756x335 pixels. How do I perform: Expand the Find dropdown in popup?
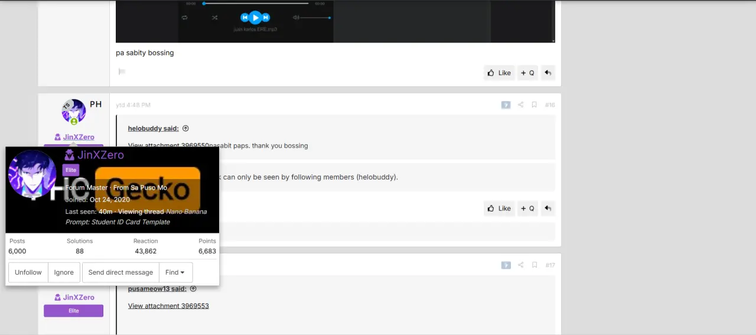click(x=175, y=272)
